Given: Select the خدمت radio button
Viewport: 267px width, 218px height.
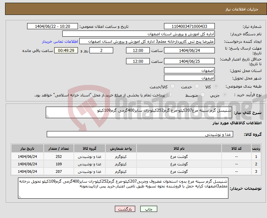Looking at the screenshot, I should 197,86.
